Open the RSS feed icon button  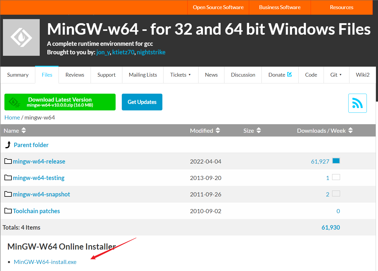point(357,103)
